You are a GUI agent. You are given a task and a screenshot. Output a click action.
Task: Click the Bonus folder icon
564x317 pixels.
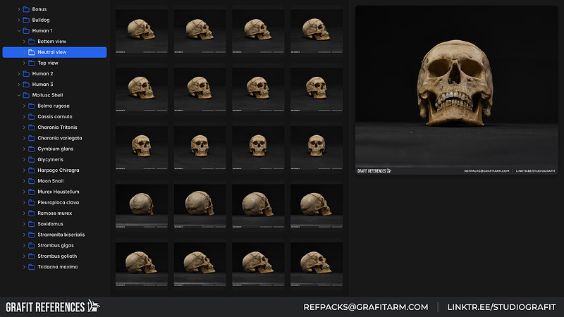tap(26, 9)
